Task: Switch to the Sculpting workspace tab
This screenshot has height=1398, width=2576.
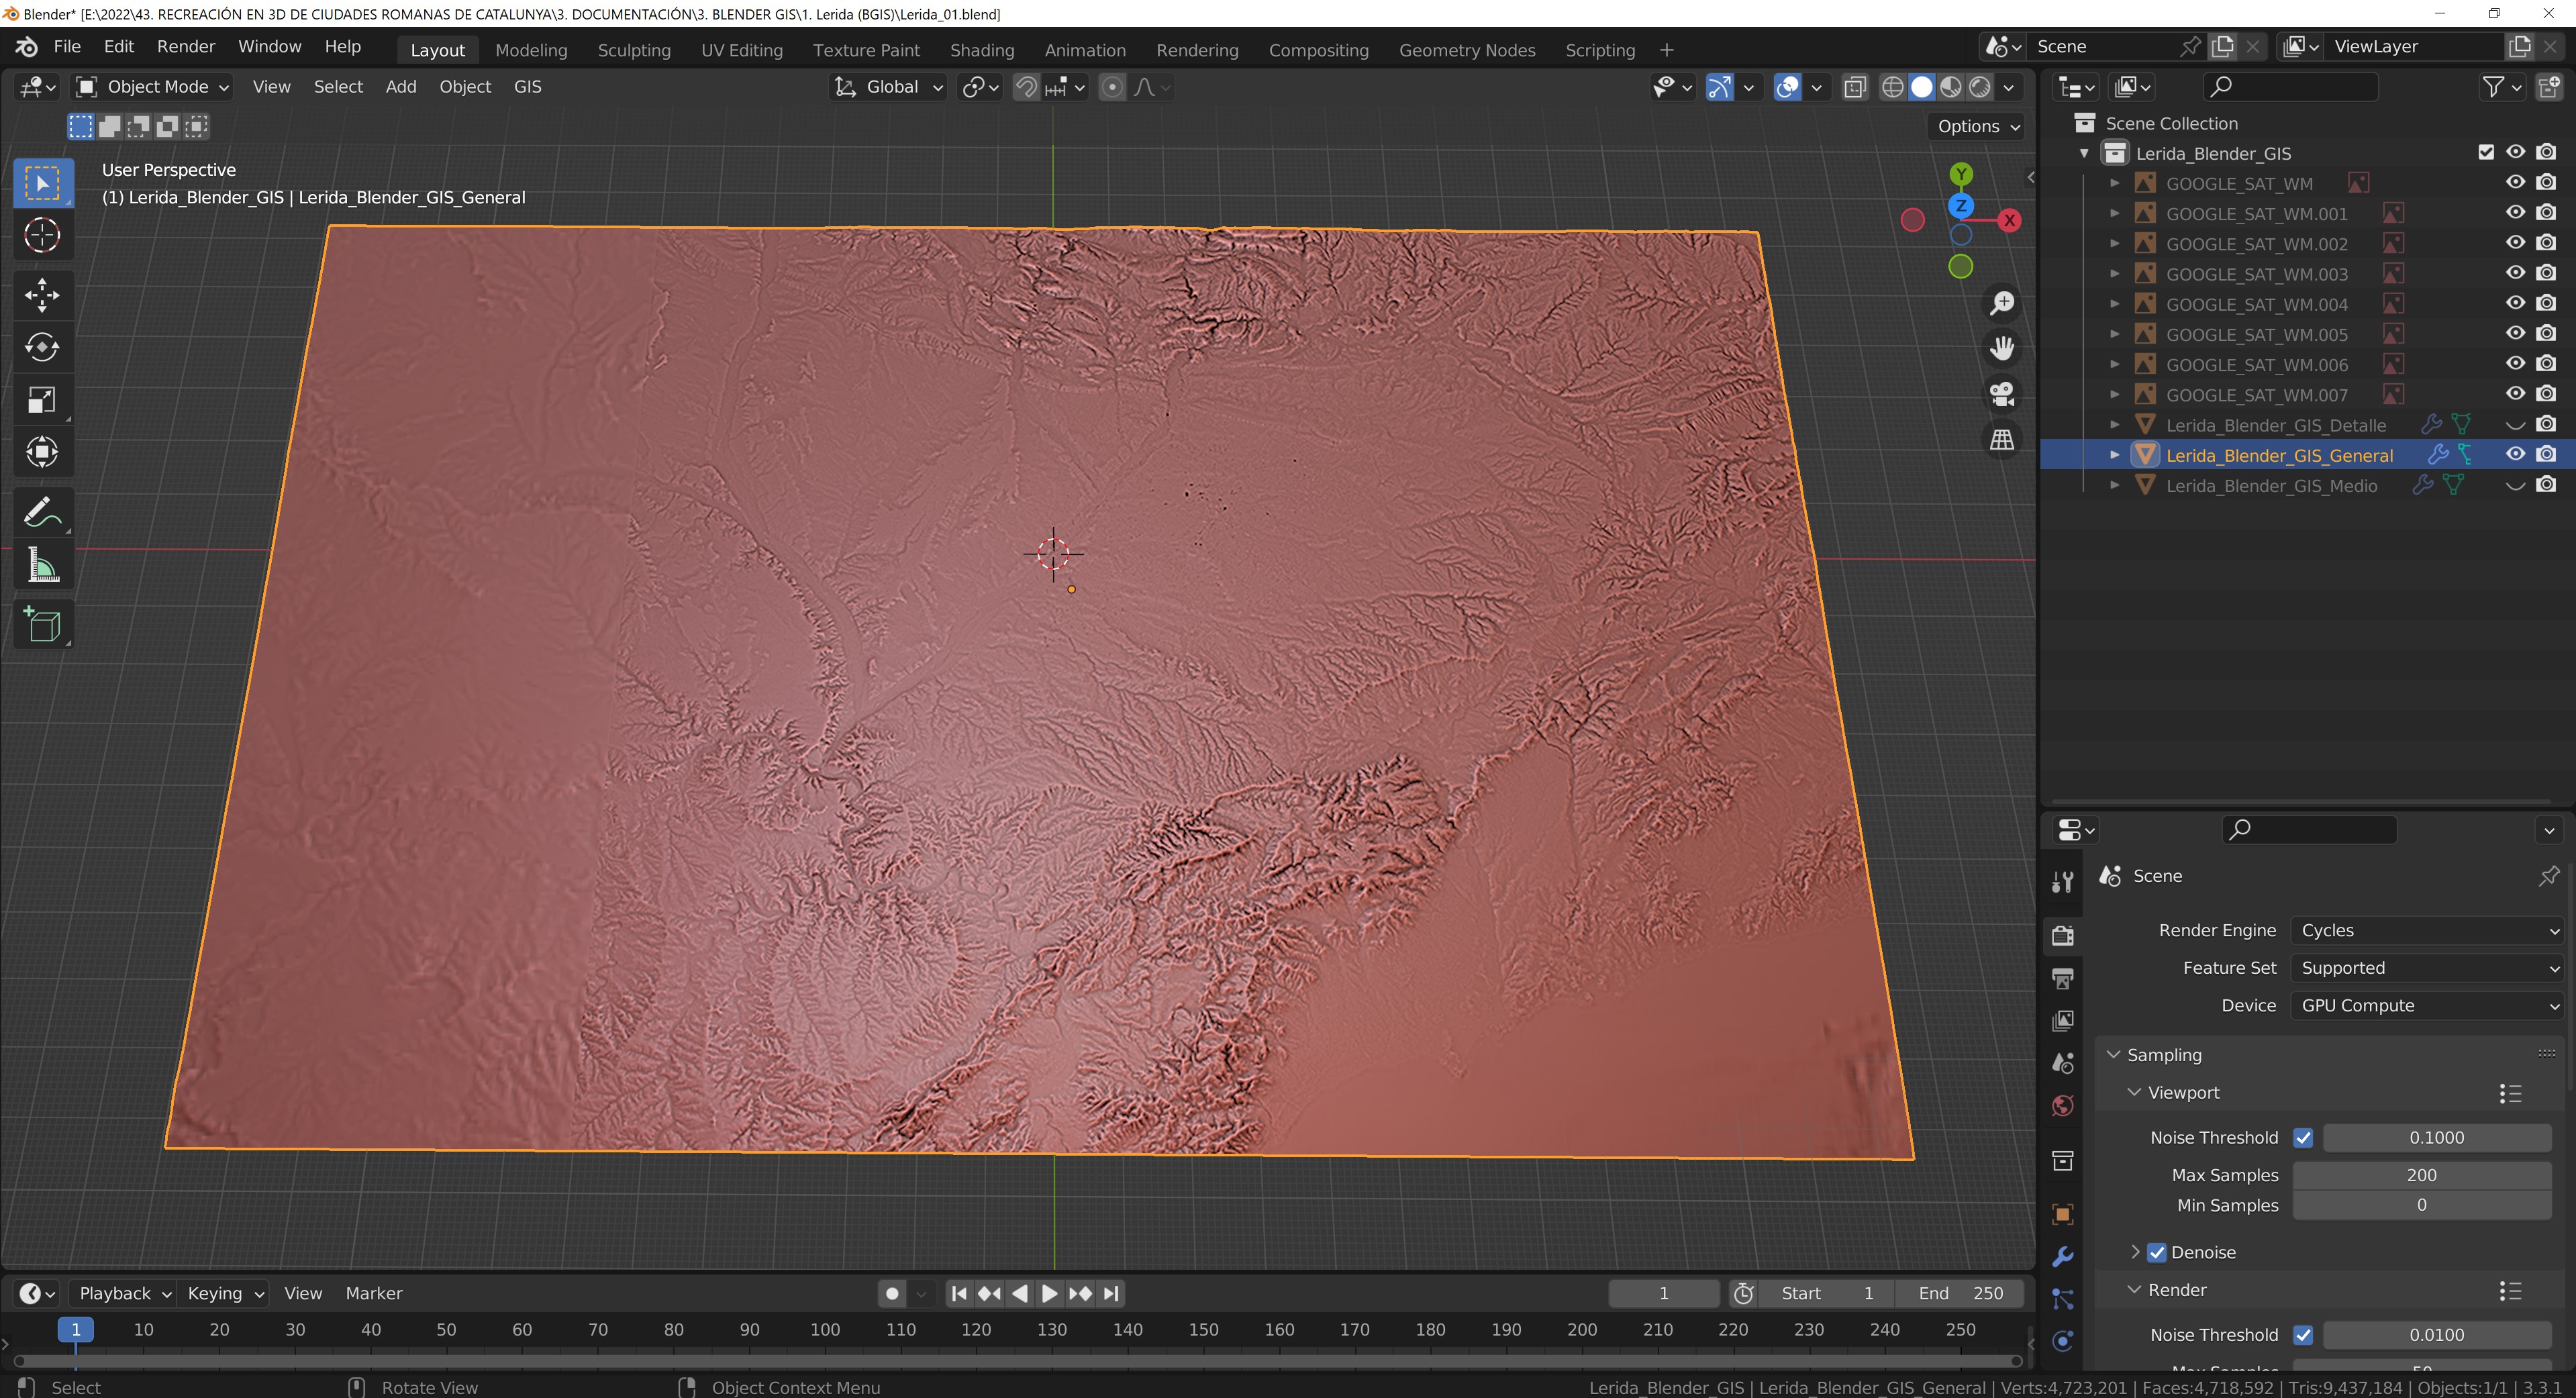Action: point(633,50)
